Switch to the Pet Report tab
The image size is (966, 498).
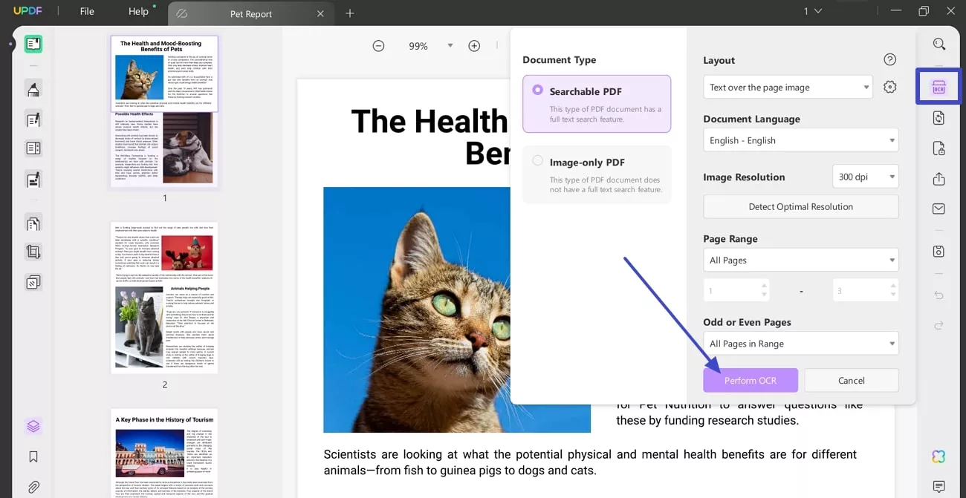pyautogui.click(x=251, y=13)
